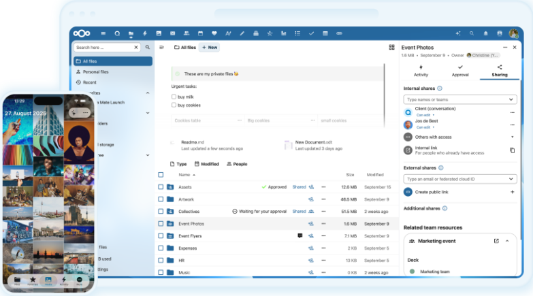This screenshot has height=296, width=533.
Task: Switch to the Approval tab
Action: point(460,71)
